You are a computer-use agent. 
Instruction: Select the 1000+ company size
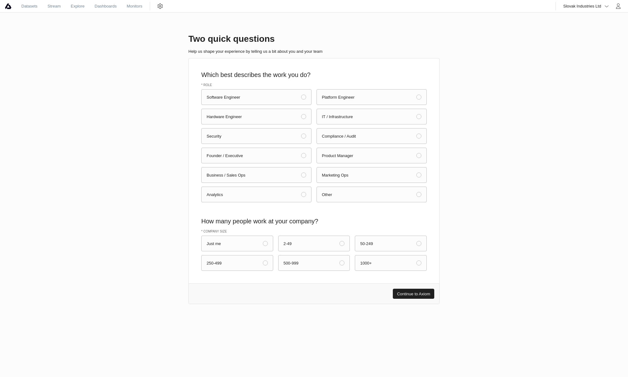(391, 263)
